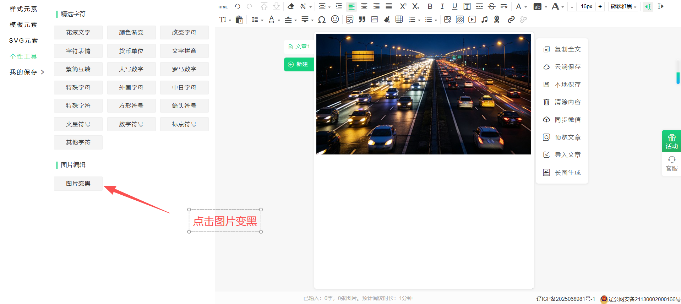Insert a blockquote with quotation icon
The image size is (681, 304).
362,20
